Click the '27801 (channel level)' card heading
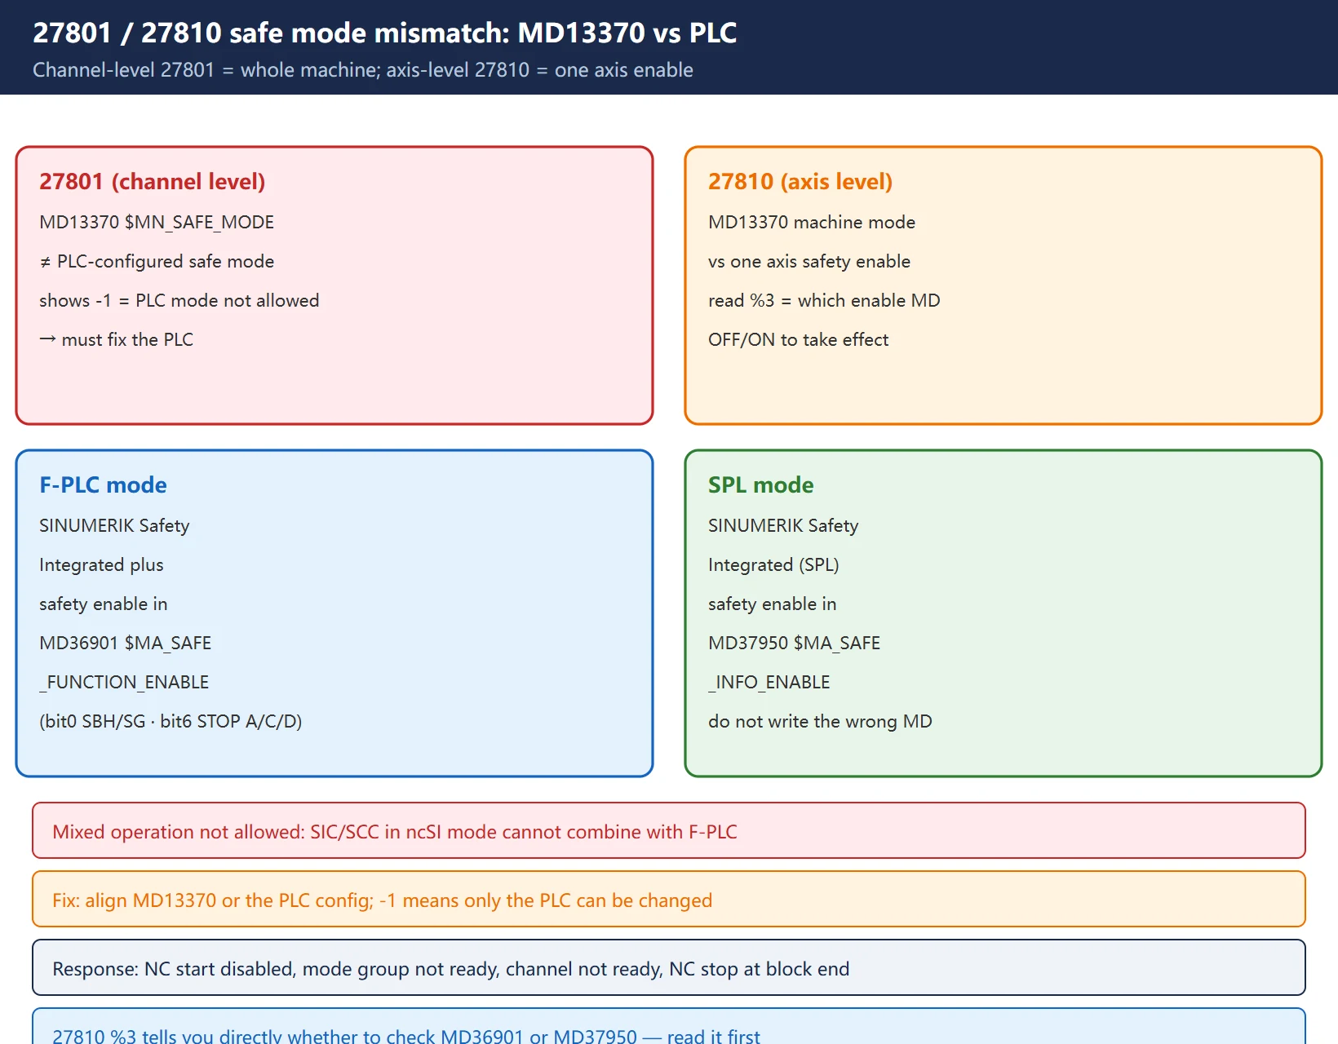1338x1044 pixels. pyautogui.click(x=153, y=181)
